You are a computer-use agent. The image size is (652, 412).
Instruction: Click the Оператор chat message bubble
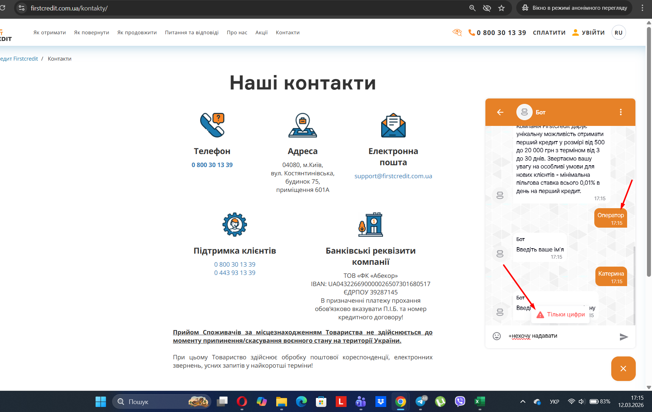(x=611, y=218)
